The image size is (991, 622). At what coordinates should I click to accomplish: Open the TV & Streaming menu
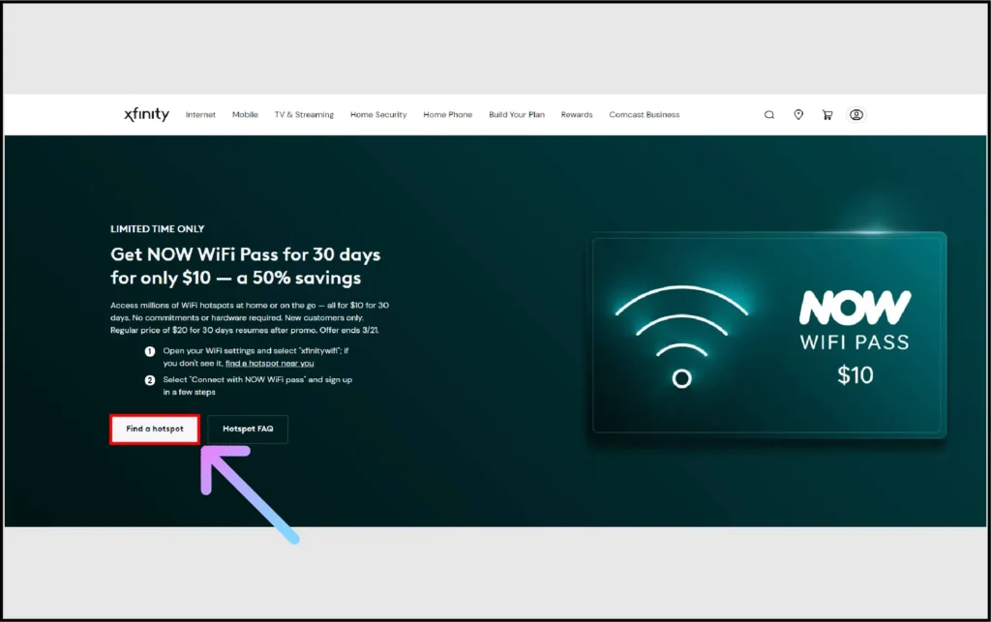coord(304,115)
